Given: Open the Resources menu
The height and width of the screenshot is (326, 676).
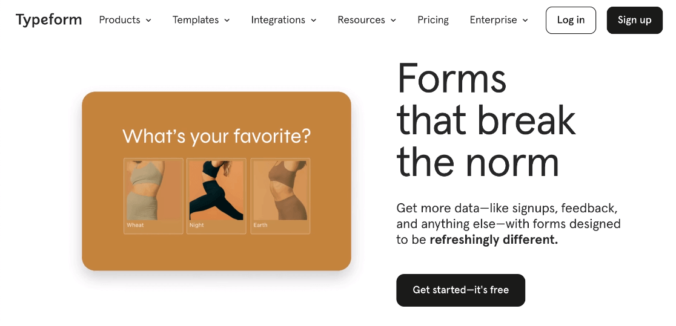Looking at the screenshot, I should click(361, 20).
